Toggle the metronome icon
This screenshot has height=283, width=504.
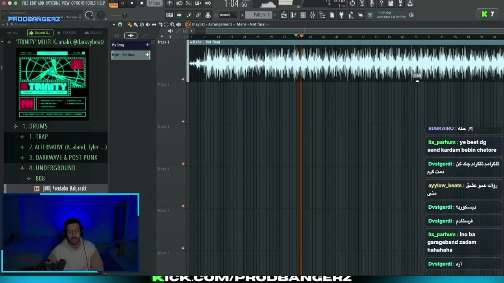(x=169, y=4)
